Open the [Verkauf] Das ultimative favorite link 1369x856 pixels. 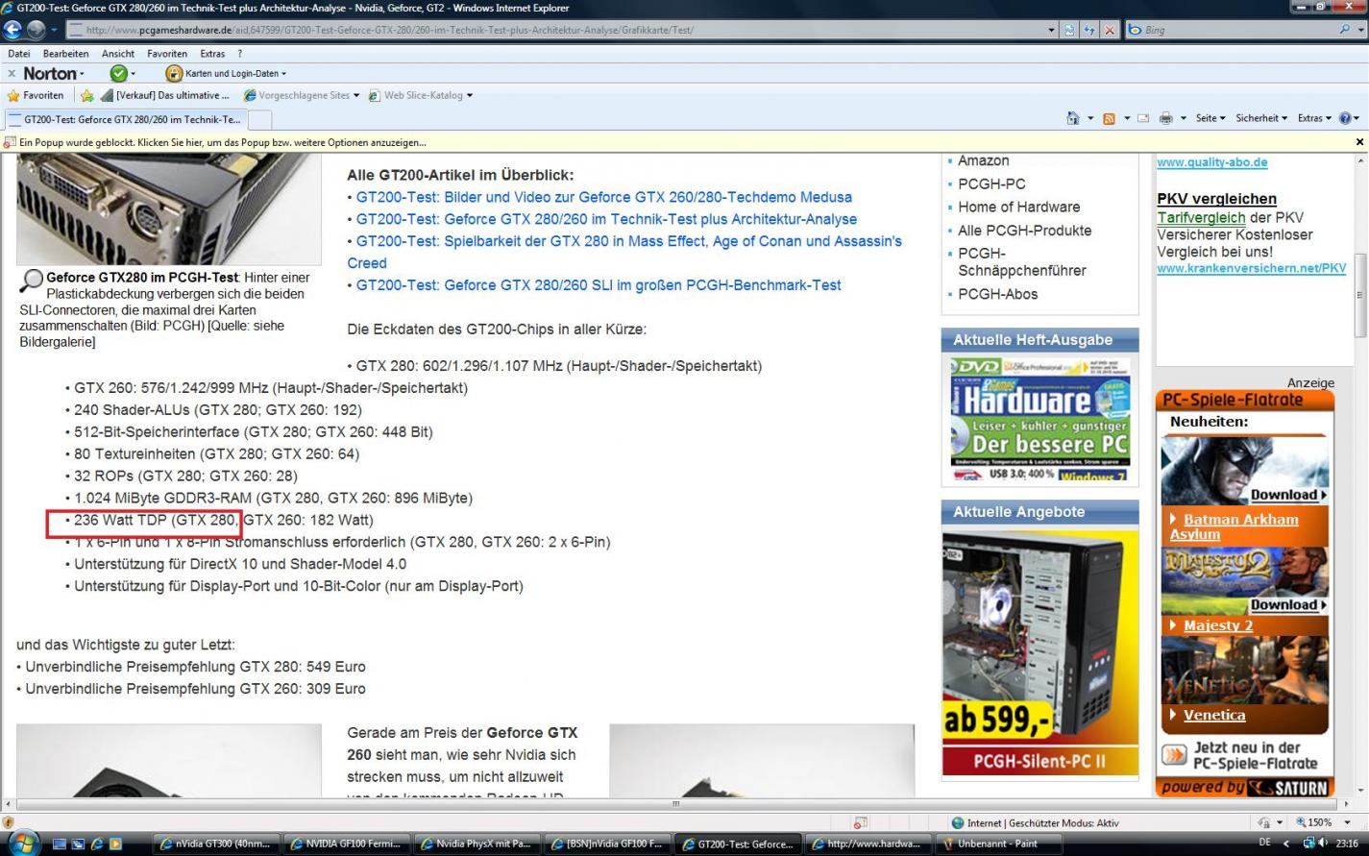click(x=164, y=95)
